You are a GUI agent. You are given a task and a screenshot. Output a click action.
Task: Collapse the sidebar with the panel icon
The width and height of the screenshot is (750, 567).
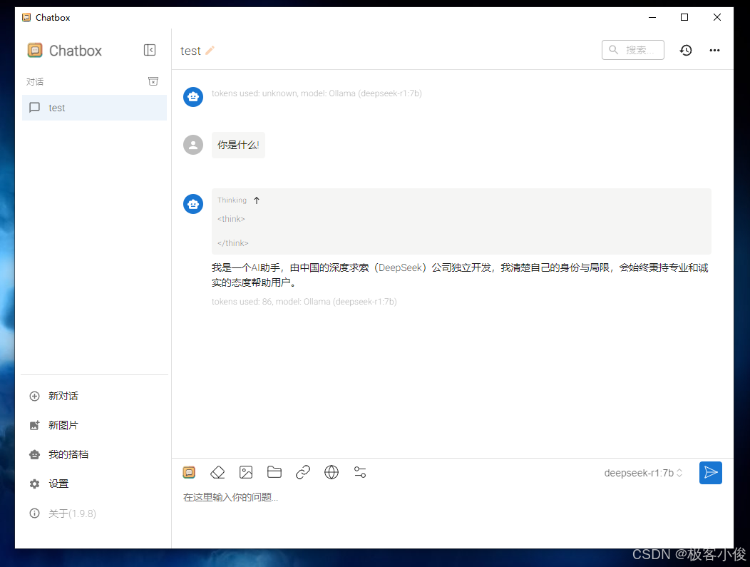(x=150, y=50)
